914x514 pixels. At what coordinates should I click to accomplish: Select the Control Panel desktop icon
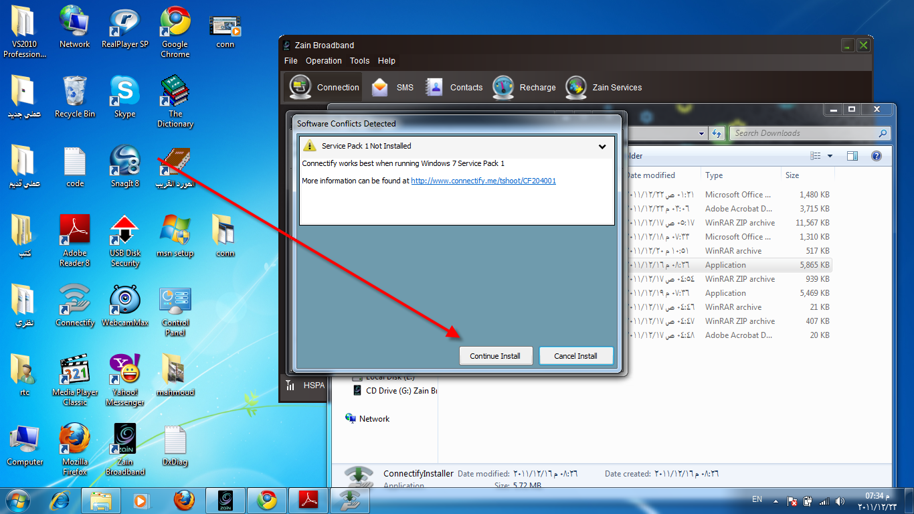(175, 310)
